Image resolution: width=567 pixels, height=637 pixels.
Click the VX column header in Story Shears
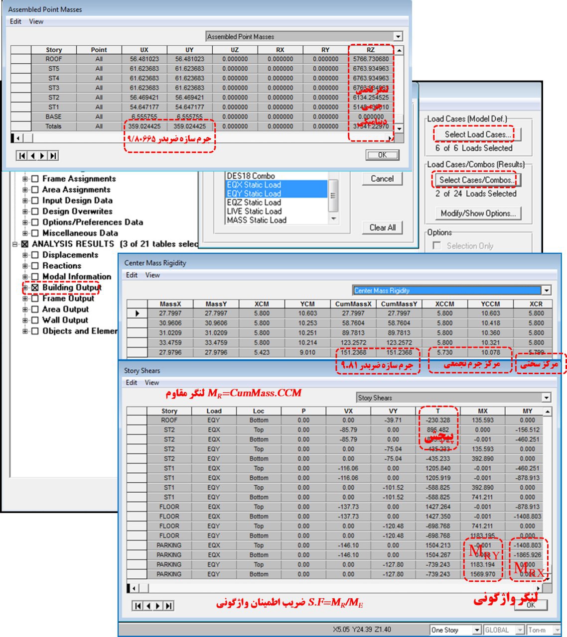click(x=348, y=411)
